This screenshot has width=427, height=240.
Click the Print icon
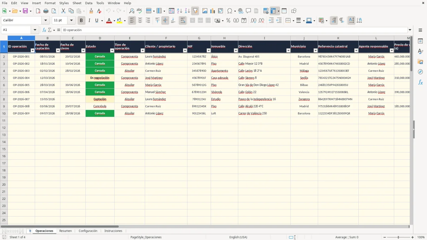coord(46,11)
